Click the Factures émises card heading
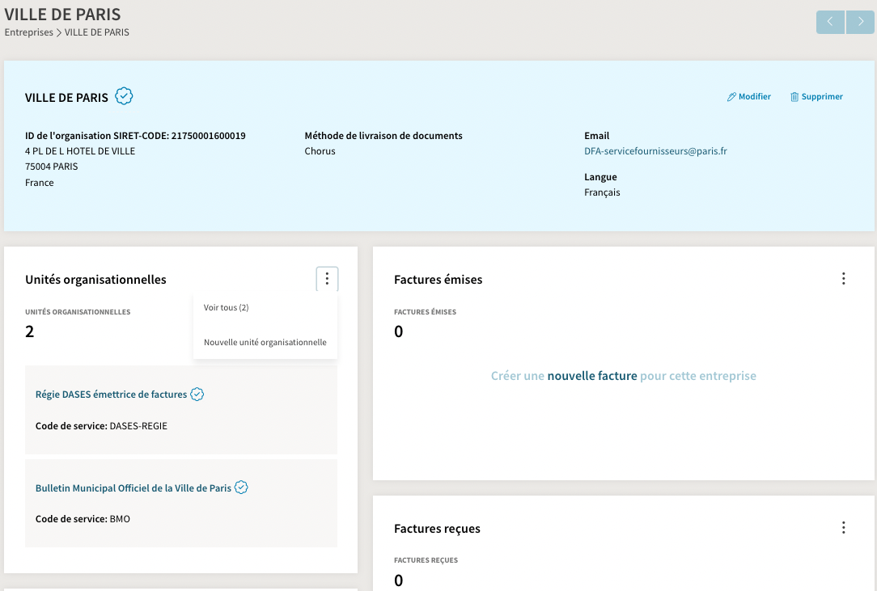877x591 pixels. 438,280
